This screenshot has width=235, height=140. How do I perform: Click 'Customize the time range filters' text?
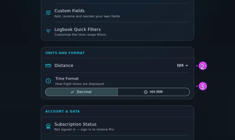click(x=80, y=35)
